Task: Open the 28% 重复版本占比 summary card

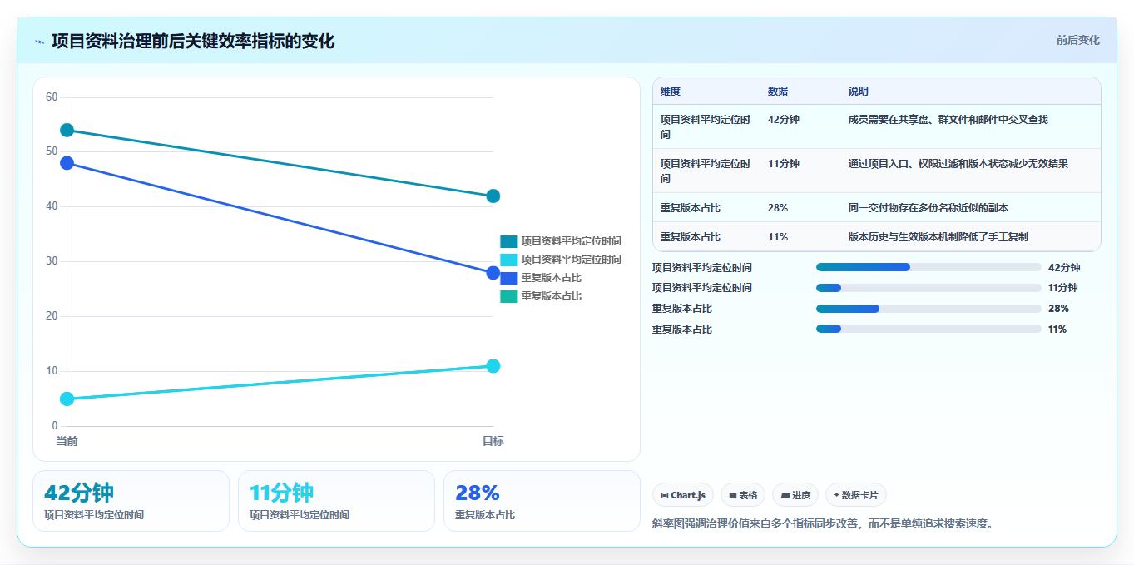Action: tap(542, 501)
